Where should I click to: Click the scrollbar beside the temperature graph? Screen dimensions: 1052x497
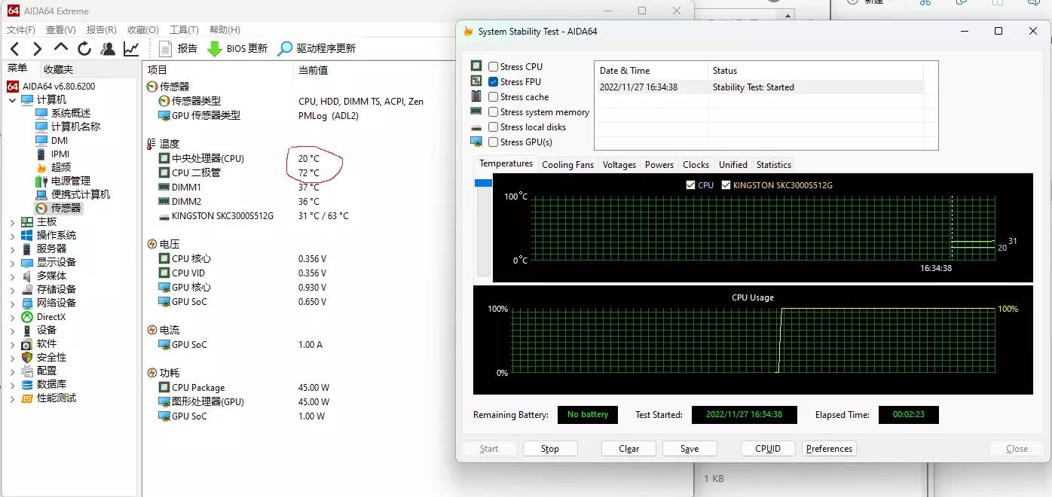482,183
